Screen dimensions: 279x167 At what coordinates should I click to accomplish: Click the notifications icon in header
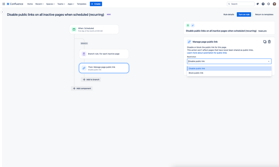pos(257,4)
